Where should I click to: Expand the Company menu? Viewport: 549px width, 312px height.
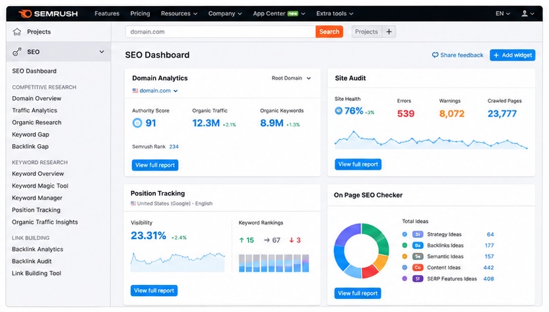coord(225,14)
